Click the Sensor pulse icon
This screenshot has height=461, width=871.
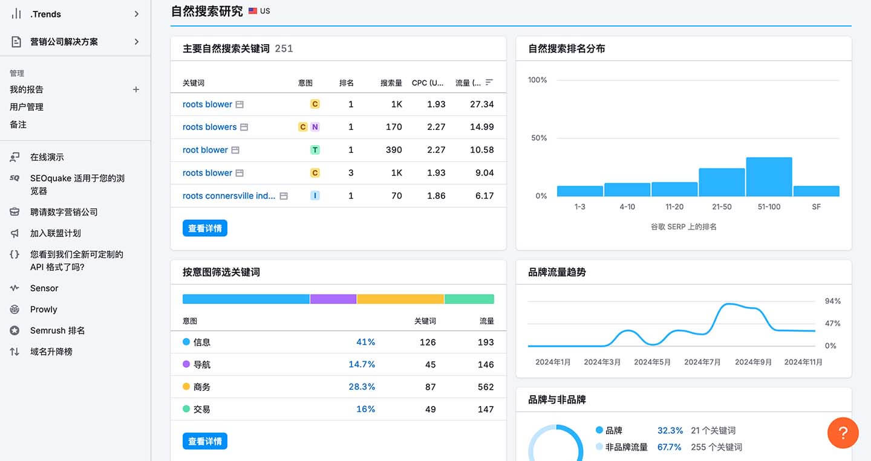pyautogui.click(x=15, y=288)
